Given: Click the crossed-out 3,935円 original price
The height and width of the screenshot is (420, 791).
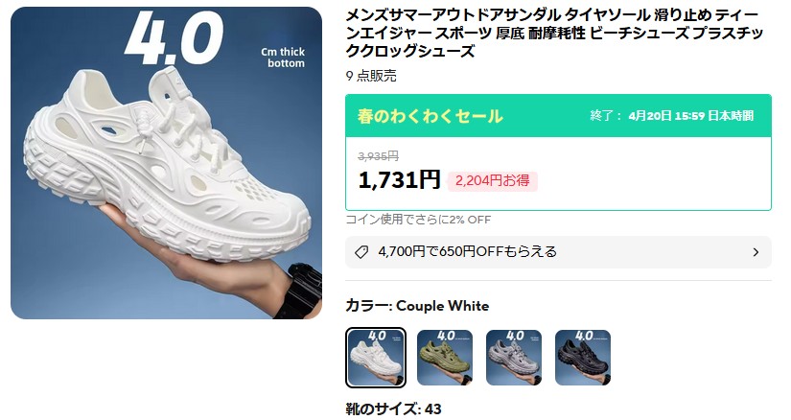Looking at the screenshot, I should [x=379, y=156].
